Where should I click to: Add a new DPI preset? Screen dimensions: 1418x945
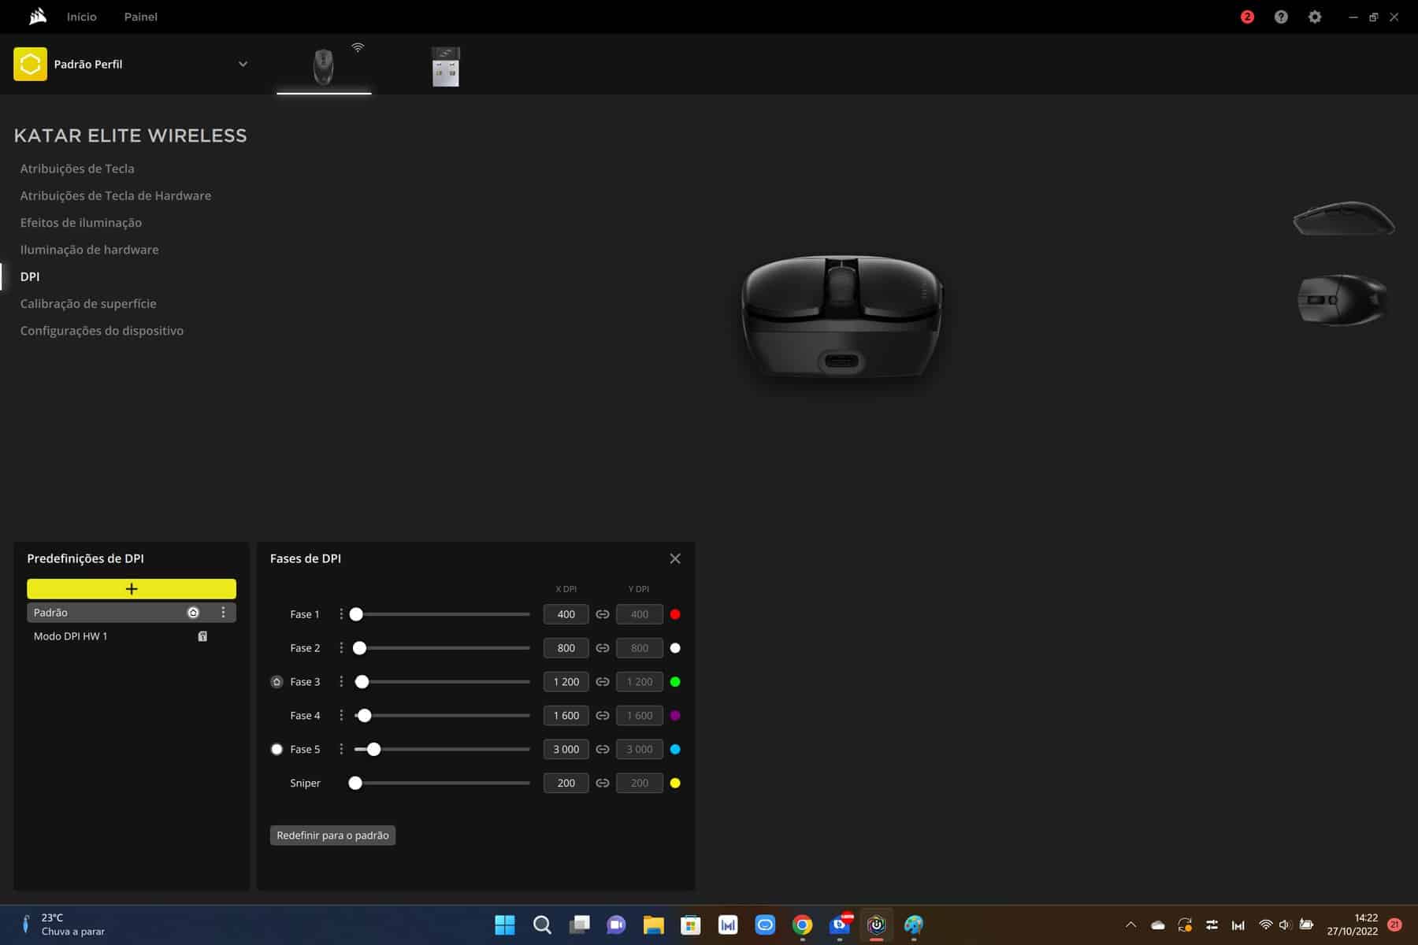132,589
